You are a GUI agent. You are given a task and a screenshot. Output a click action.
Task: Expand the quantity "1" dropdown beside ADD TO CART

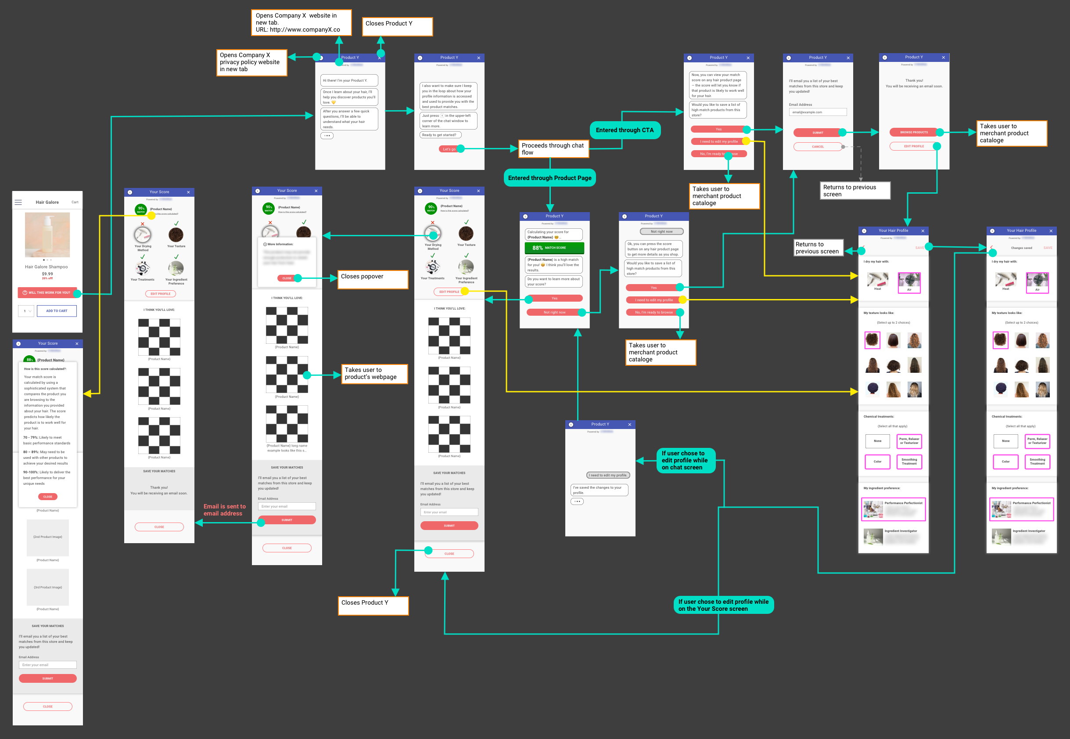(x=26, y=311)
